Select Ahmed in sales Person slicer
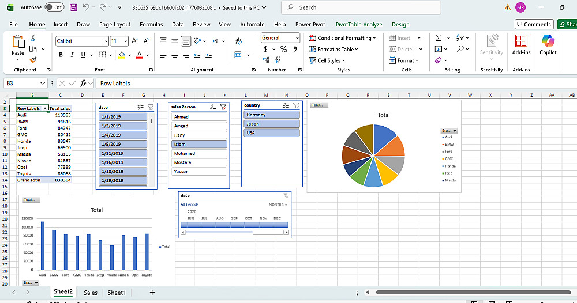Image resolution: width=577 pixels, height=303 pixels. [199, 117]
